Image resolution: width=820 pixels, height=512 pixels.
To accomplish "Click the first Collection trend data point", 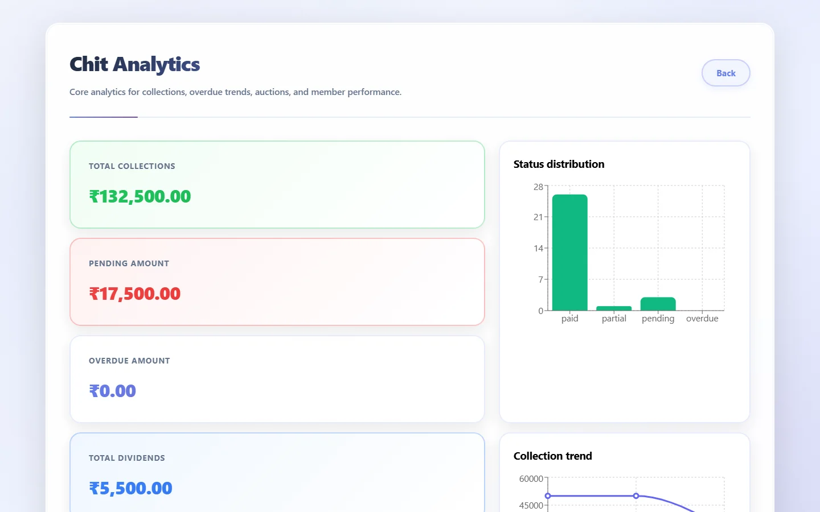I will 548,496.
